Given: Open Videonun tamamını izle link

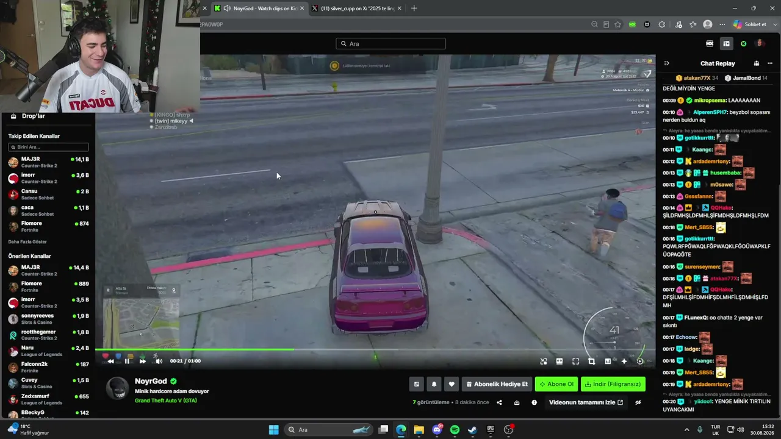Looking at the screenshot, I should tap(586, 402).
